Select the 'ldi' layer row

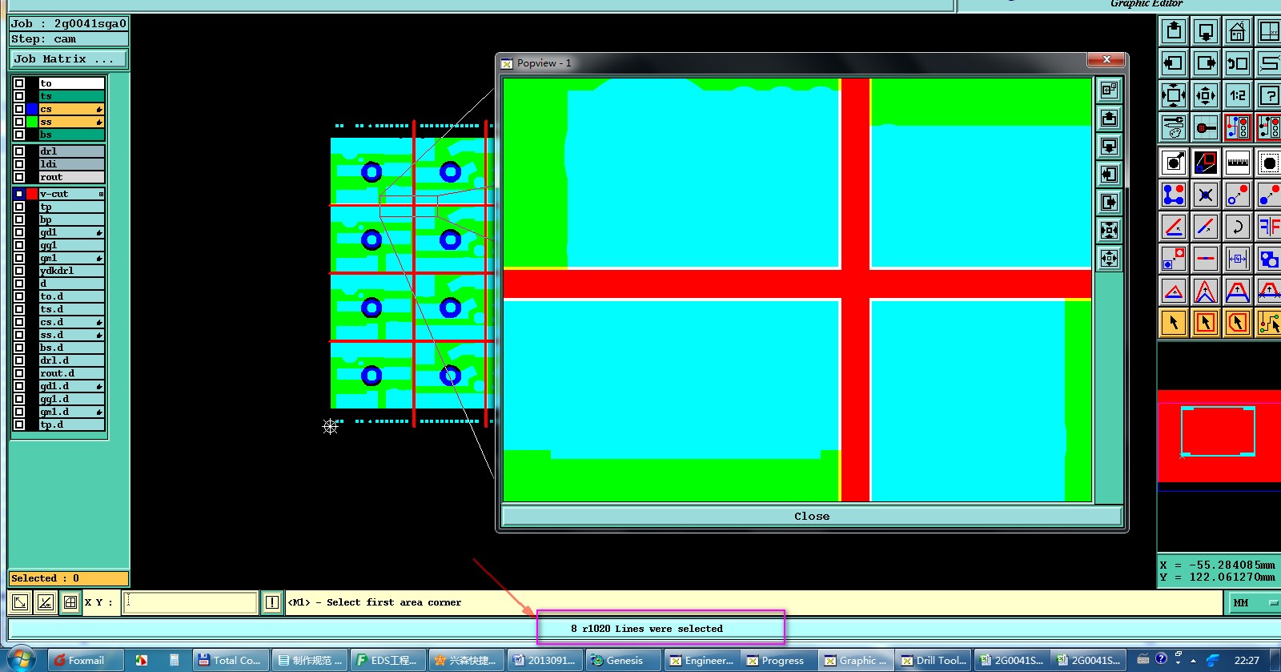[71, 164]
